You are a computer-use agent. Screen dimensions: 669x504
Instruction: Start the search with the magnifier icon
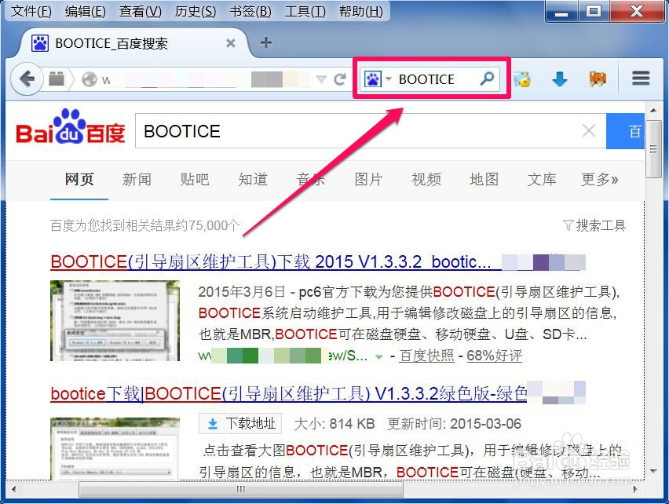click(x=487, y=79)
